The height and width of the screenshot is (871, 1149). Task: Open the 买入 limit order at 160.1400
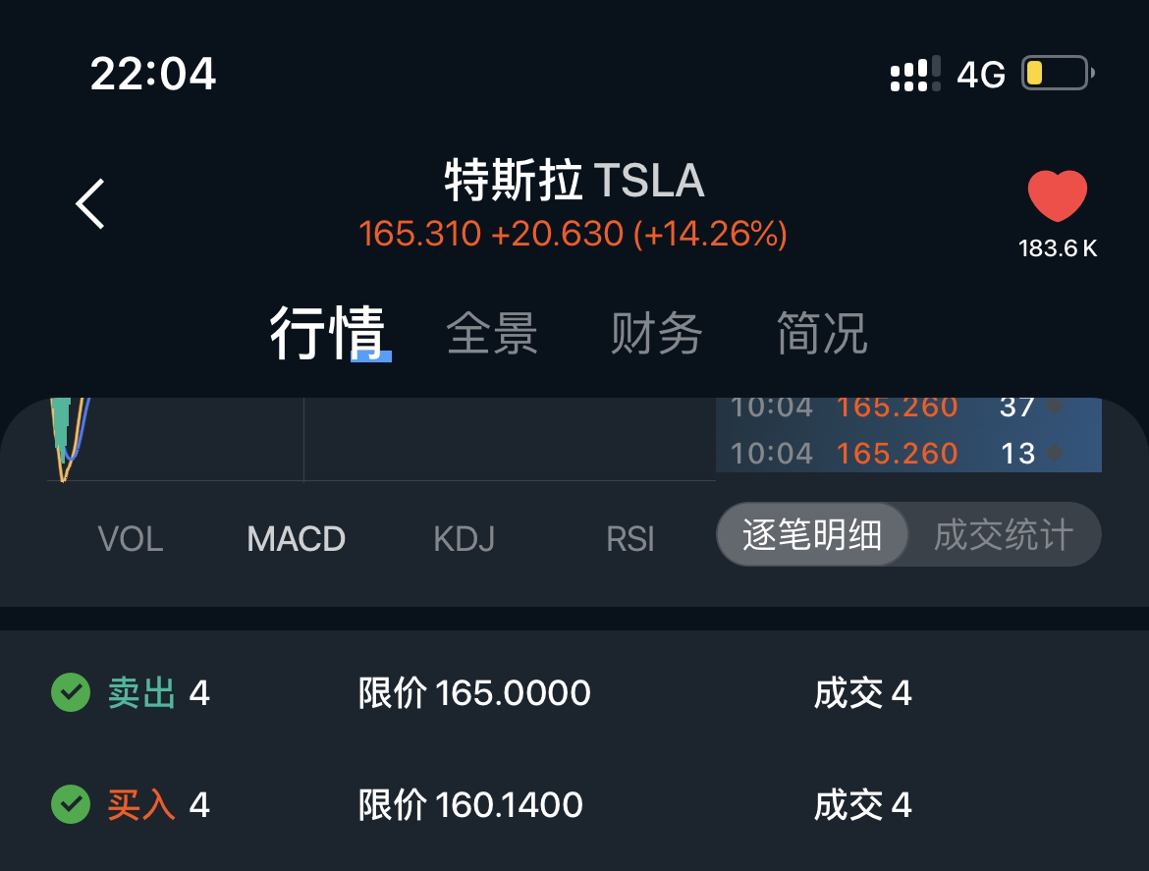[x=469, y=805]
